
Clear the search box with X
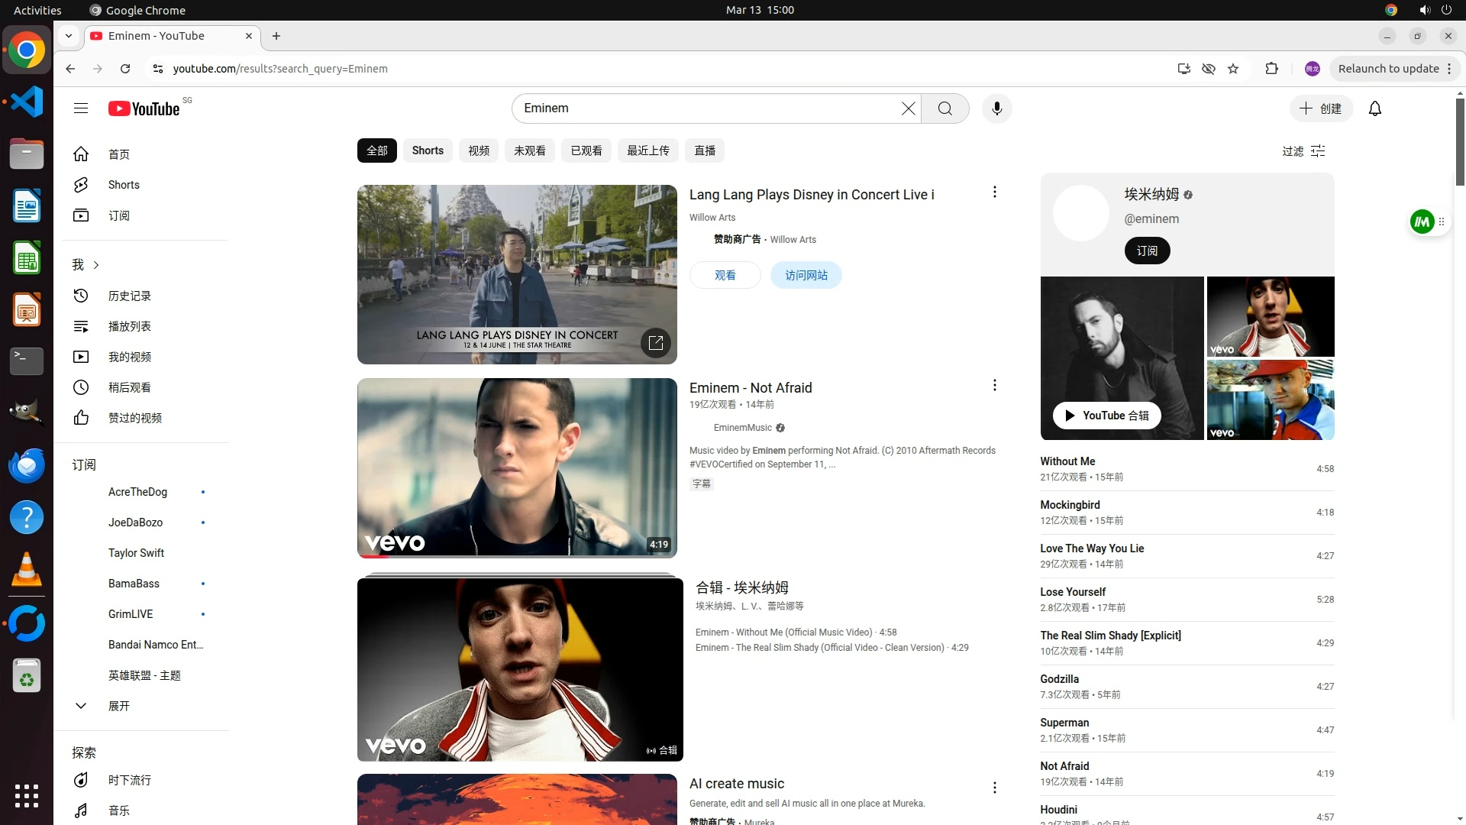point(908,108)
